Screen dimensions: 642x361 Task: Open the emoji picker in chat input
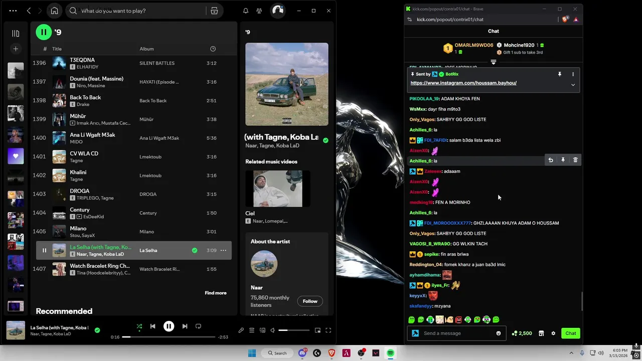coord(499,333)
